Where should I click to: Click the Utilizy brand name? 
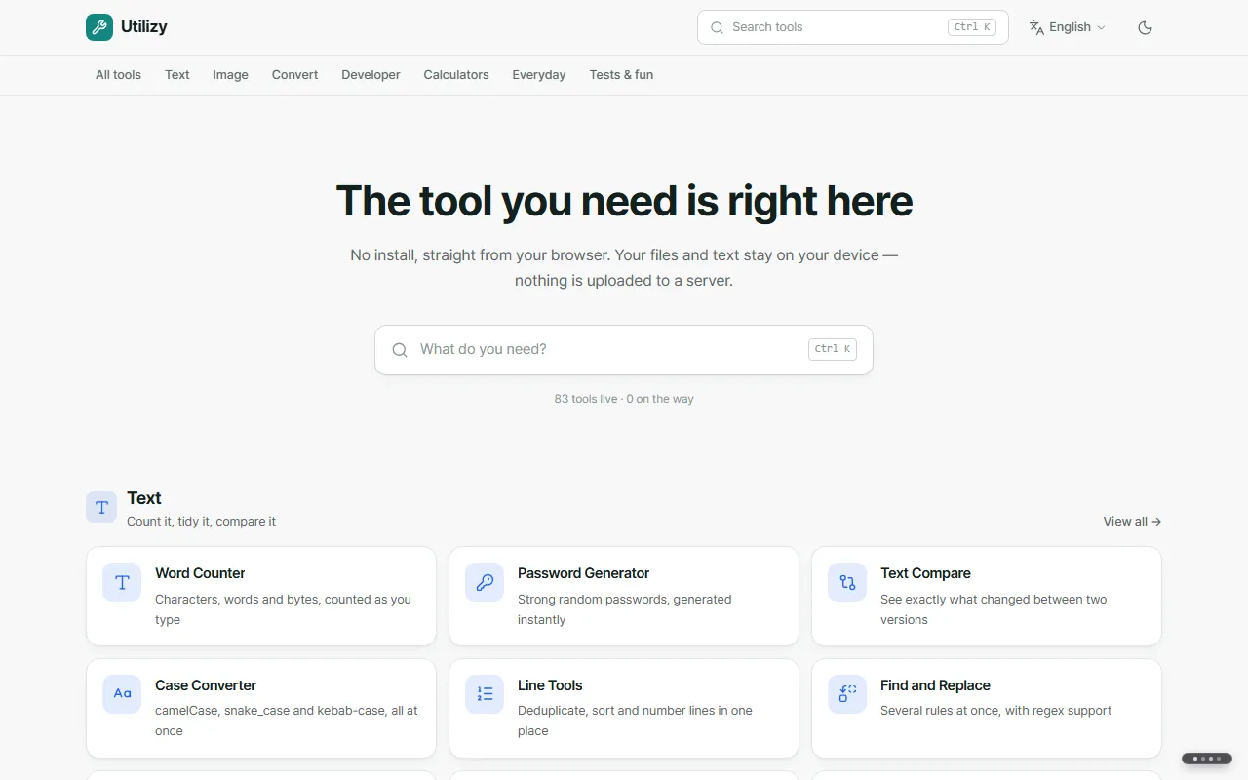[x=144, y=27]
